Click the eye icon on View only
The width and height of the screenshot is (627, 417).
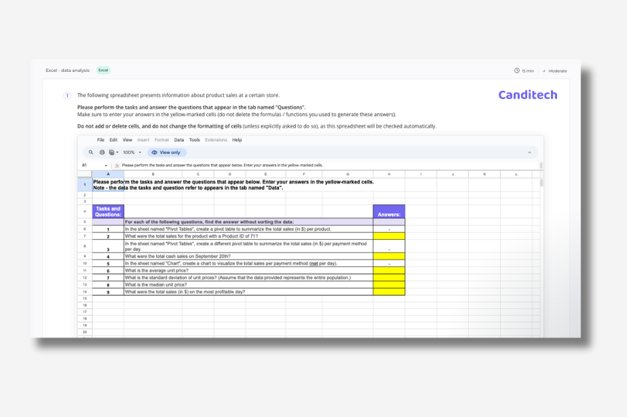pyautogui.click(x=154, y=151)
